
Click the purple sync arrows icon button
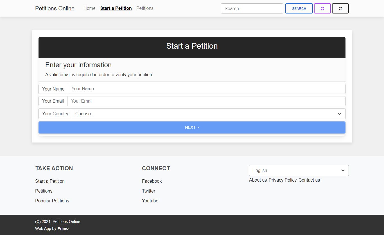tap(322, 8)
